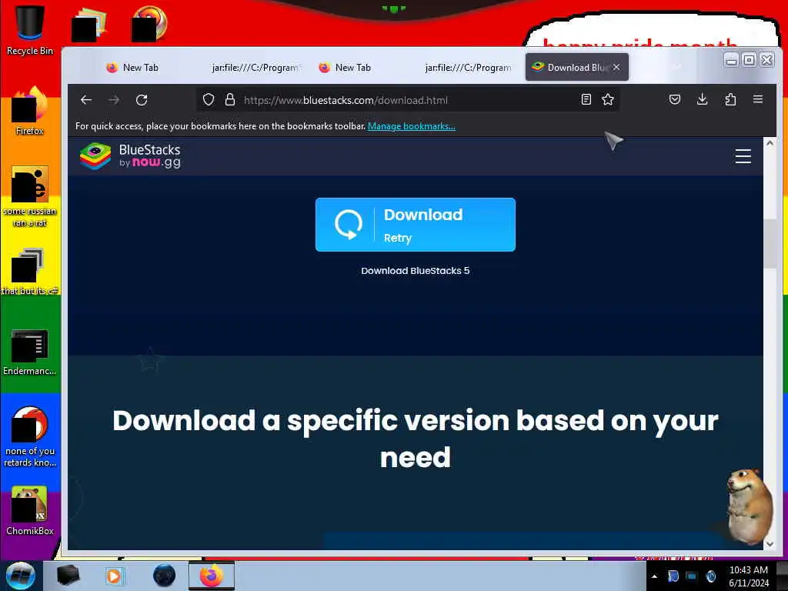Open the Recycle Bin desktop icon
Image resolution: width=788 pixels, height=591 pixels.
[30, 29]
